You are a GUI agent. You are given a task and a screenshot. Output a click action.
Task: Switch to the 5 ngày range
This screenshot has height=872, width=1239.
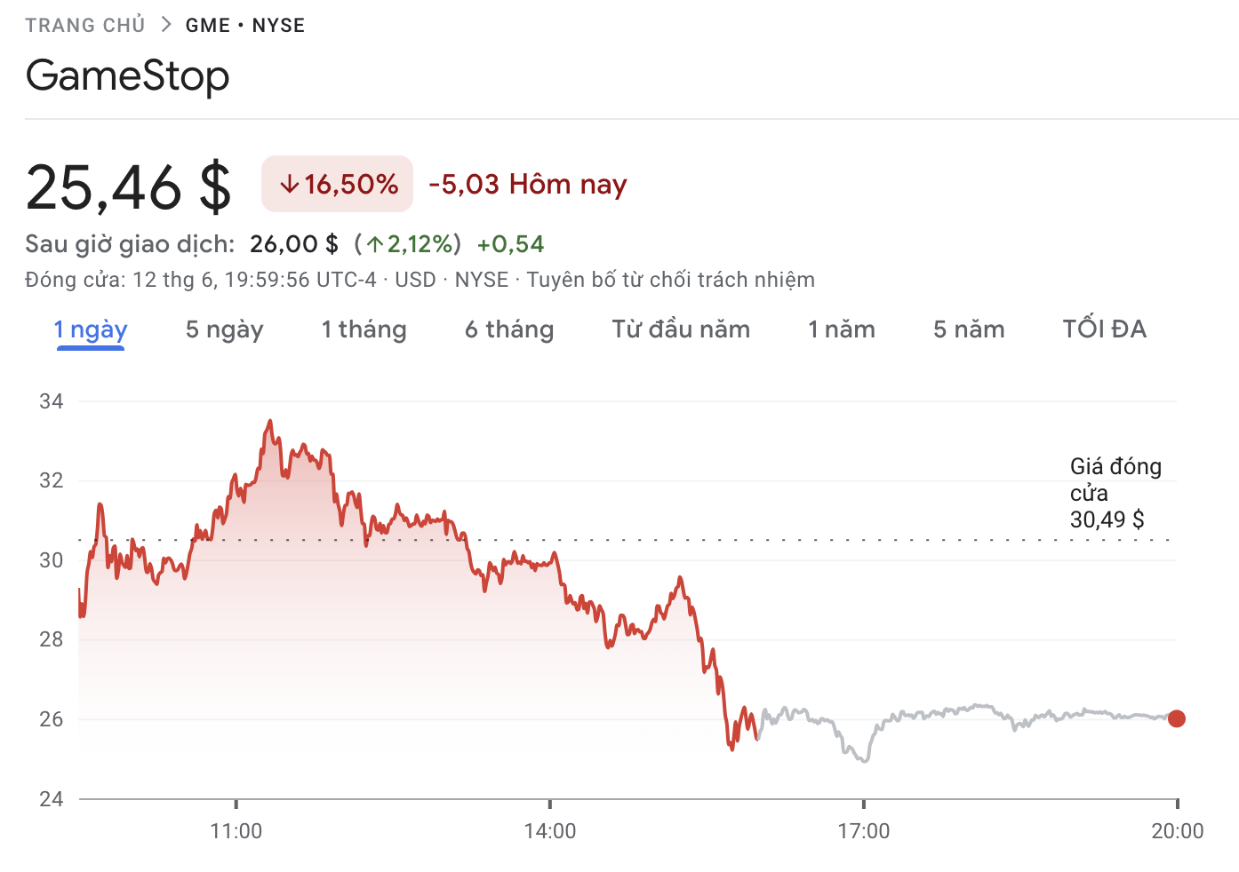(x=224, y=329)
